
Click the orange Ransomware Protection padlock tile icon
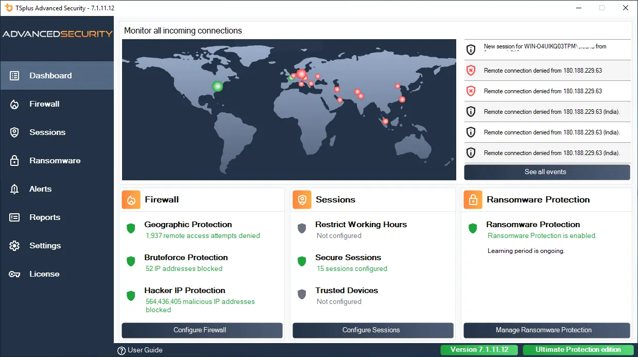coord(473,200)
